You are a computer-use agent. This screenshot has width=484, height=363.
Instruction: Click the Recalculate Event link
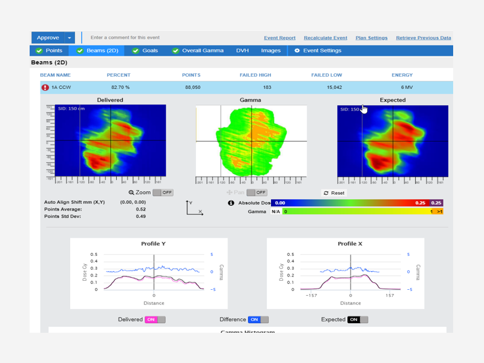point(325,38)
